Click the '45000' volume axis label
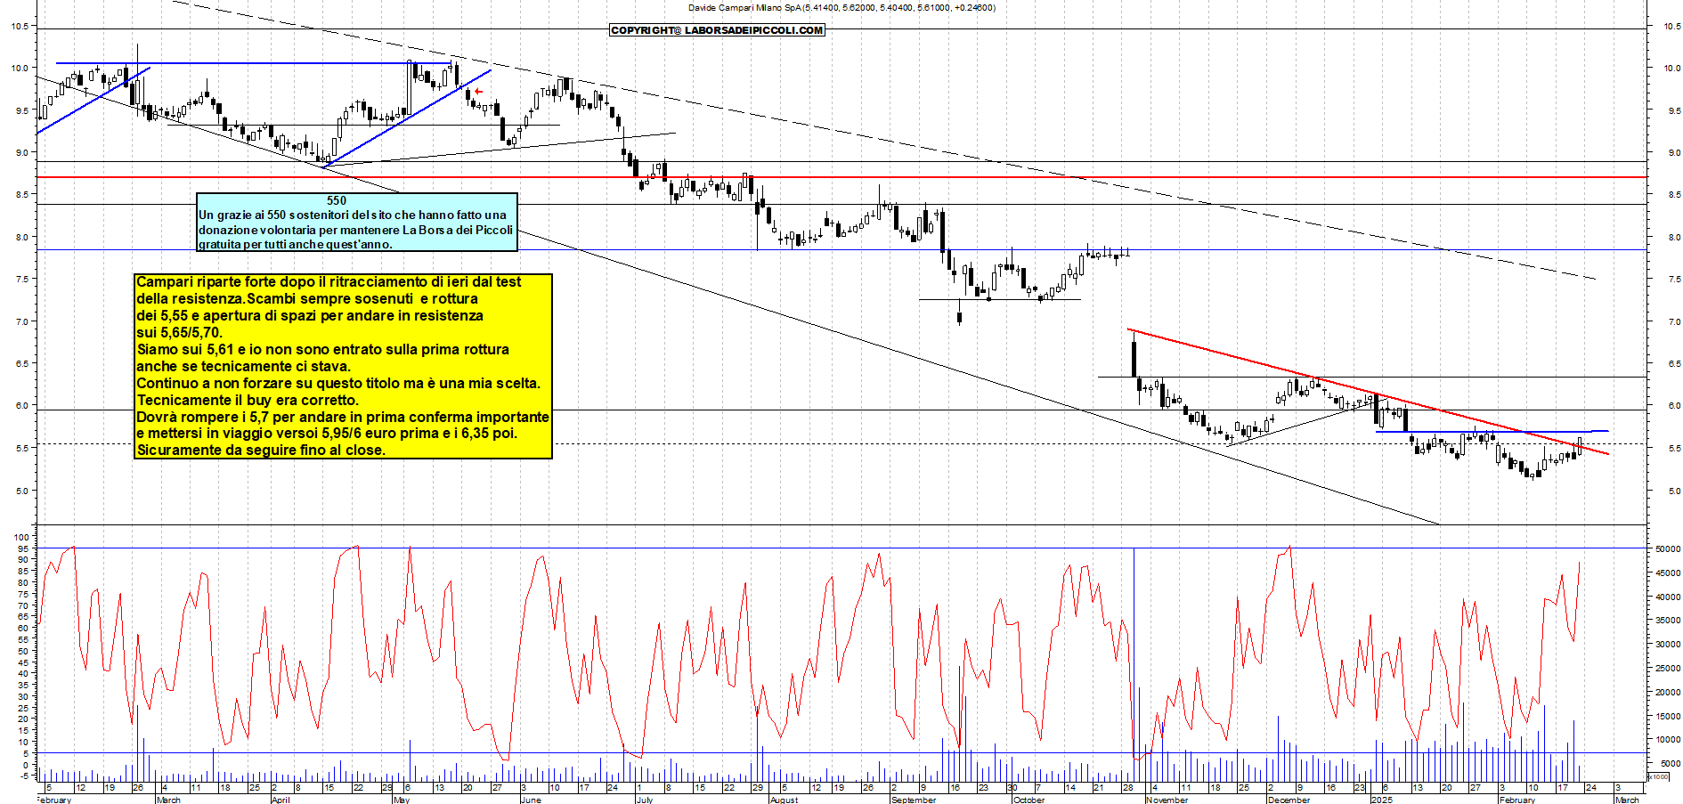This screenshot has width=1683, height=804. [x=1668, y=573]
